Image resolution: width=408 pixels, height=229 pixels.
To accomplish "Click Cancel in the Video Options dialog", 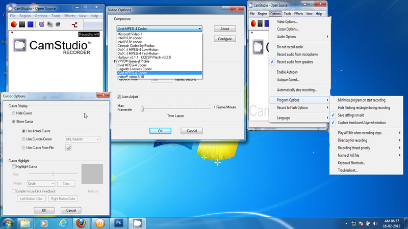I will click(x=192, y=131).
